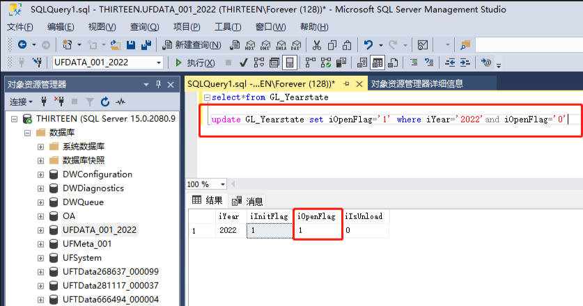The height and width of the screenshot is (306, 583).
Task: Toggle the Results to File option
Action: 393,63
